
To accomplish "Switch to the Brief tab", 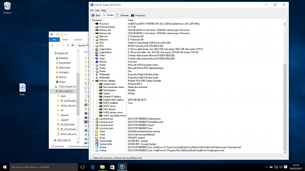I will click(x=96, y=15).
